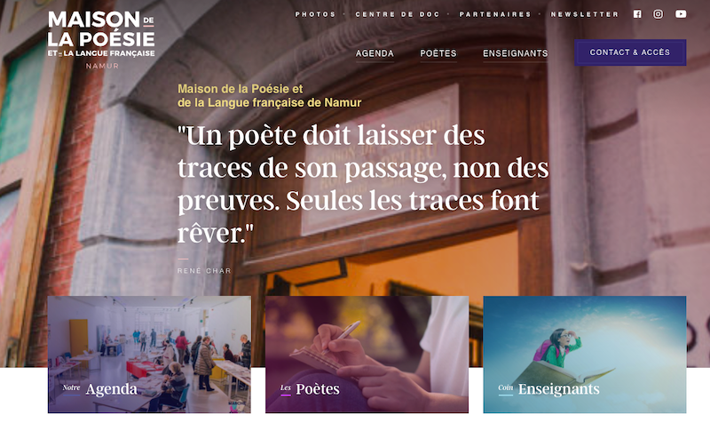The image size is (710, 439).
Task: Click the Maison de la Poésie logo
Action: (x=101, y=40)
